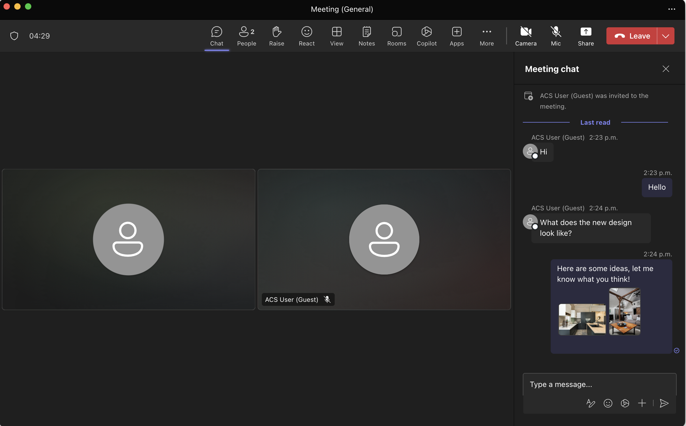The height and width of the screenshot is (426, 686).
Task: Expand the More options menu
Action: pyautogui.click(x=486, y=35)
